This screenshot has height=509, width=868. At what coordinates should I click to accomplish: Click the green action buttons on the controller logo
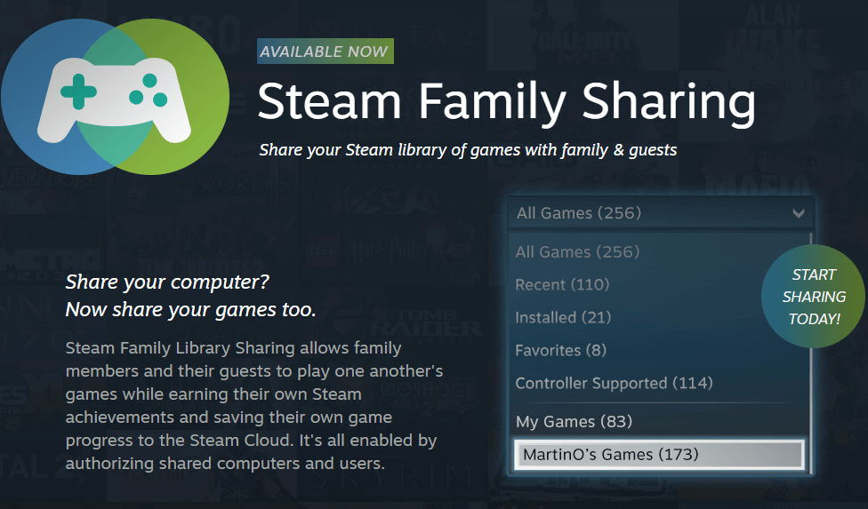pos(149,91)
